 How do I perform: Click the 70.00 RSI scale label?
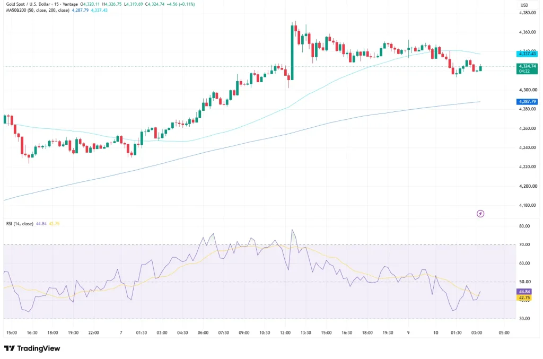[524, 244]
